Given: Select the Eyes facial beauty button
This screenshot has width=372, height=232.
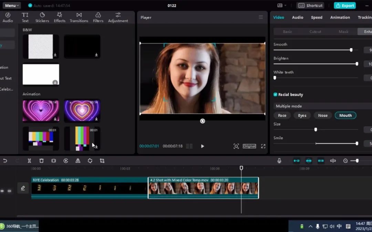Looking at the screenshot, I should click(302, 115).
